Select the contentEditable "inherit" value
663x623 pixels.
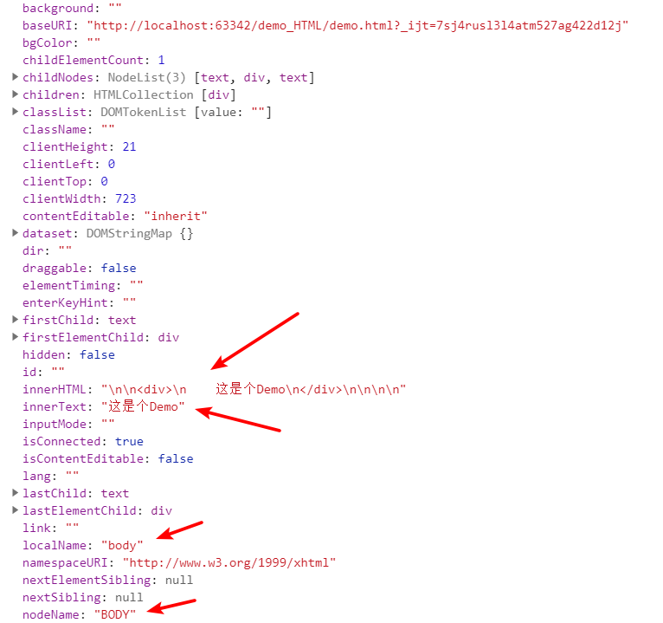176,216
